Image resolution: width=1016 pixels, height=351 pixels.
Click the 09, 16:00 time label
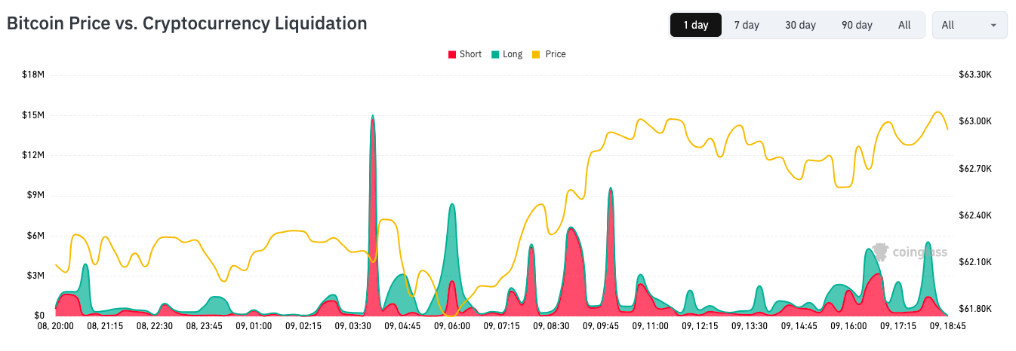click(848, 326)
